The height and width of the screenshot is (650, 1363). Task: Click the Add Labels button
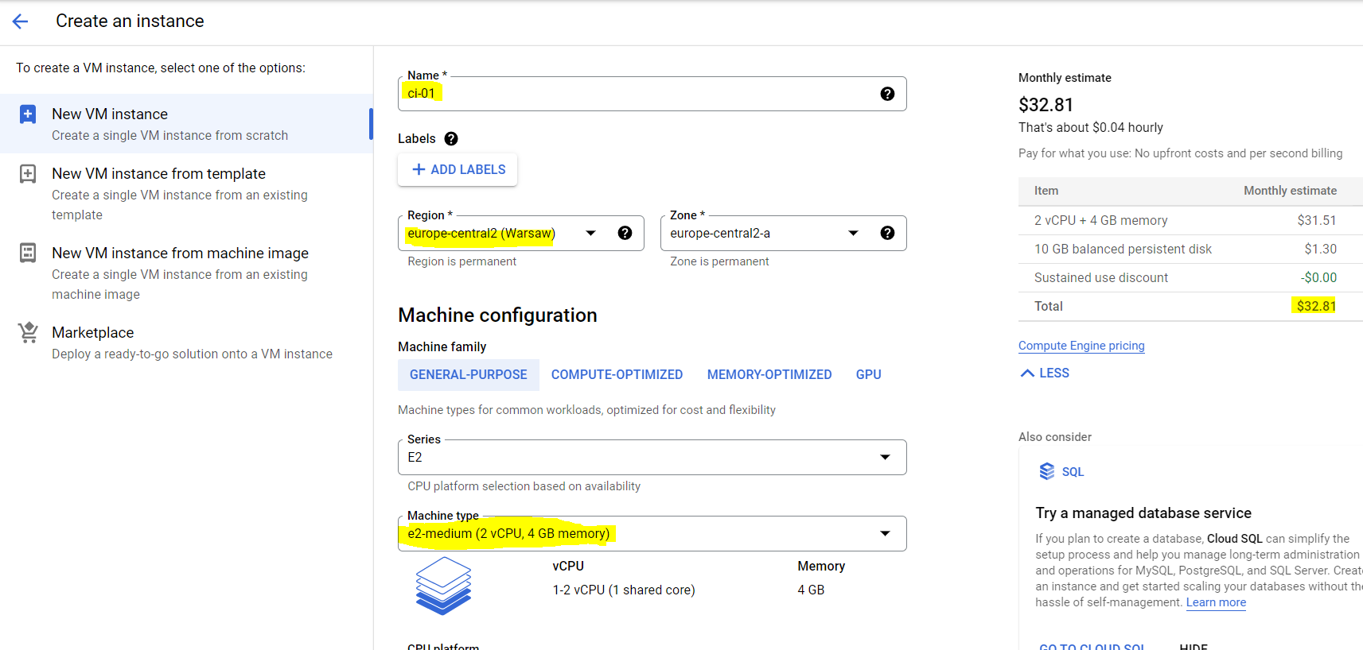pyautogui.click(x=458, y=169)
